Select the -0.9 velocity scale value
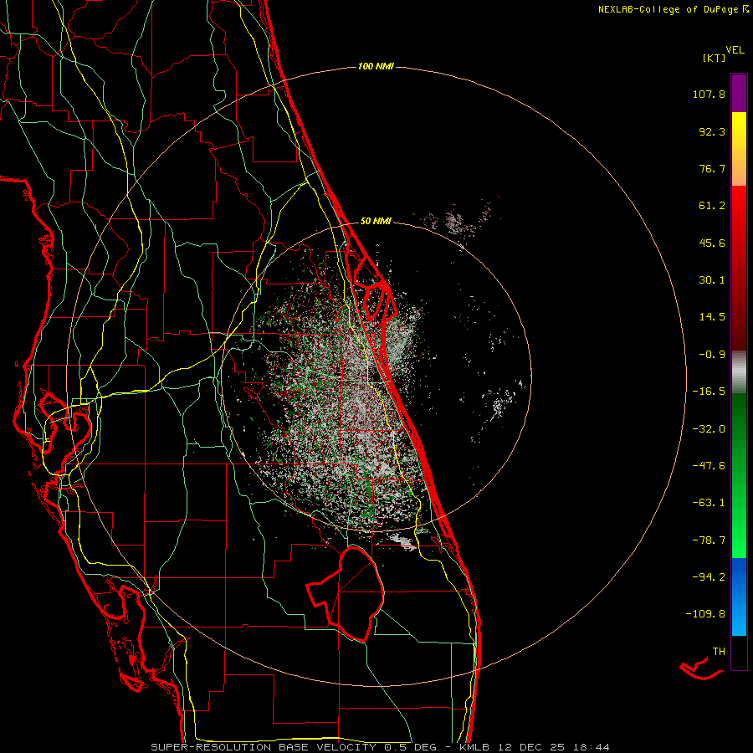Image resolution: width=753 pixels, height=753 pixels. [x=712, y=354]
